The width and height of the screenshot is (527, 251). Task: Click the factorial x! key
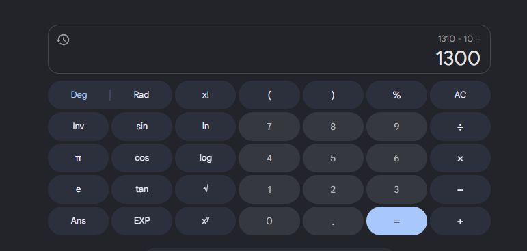click(x=205, y=95)
